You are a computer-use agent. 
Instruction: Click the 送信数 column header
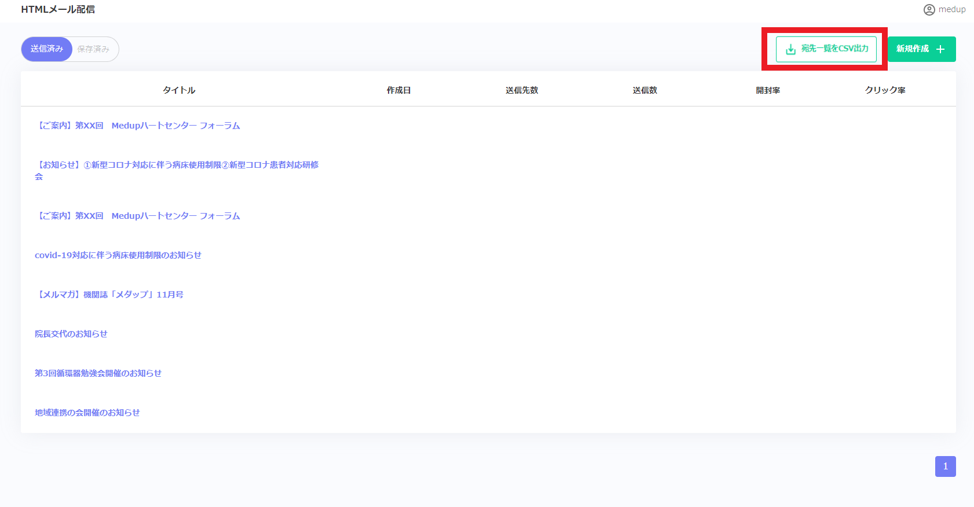point(645,90)
